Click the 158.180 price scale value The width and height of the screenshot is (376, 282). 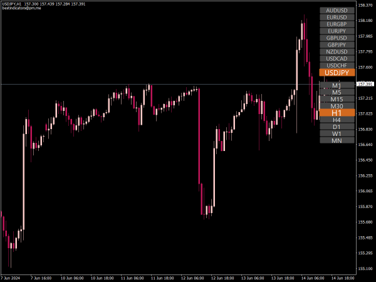tap(365, 21)
